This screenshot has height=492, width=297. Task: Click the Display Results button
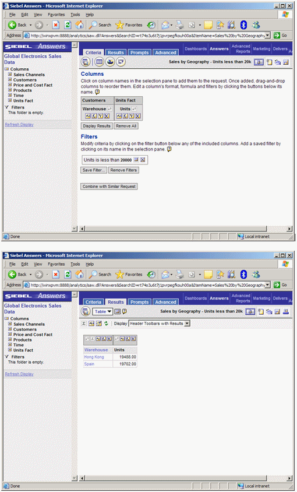tap(97, 126)
